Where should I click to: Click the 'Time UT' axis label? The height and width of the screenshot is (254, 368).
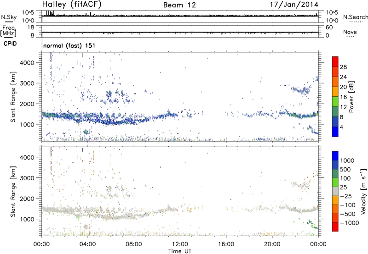click(x=180, y=251)
